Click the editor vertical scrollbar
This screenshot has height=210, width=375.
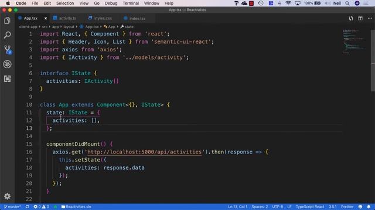373,60
